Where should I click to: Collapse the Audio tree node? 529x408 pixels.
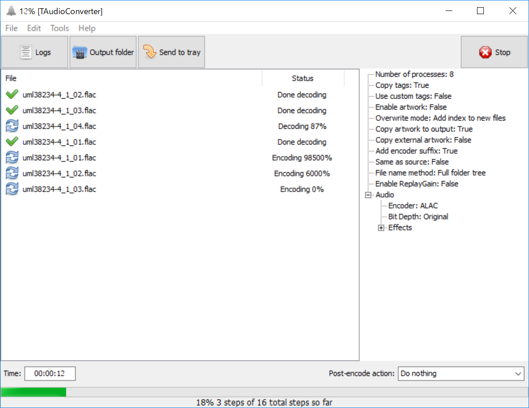coord(368,195)
